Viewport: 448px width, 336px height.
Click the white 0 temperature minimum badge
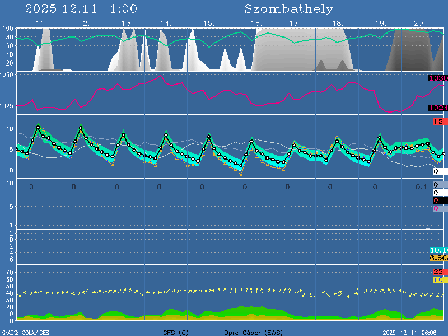pos(438,171)
